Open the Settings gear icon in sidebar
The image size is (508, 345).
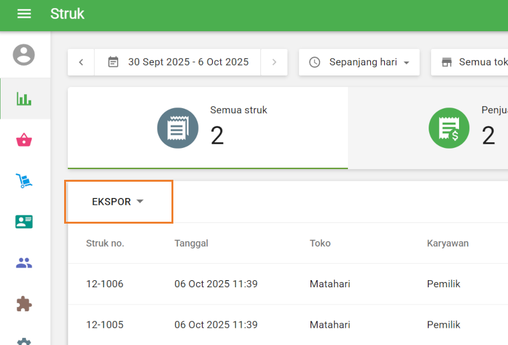(24, 340)
